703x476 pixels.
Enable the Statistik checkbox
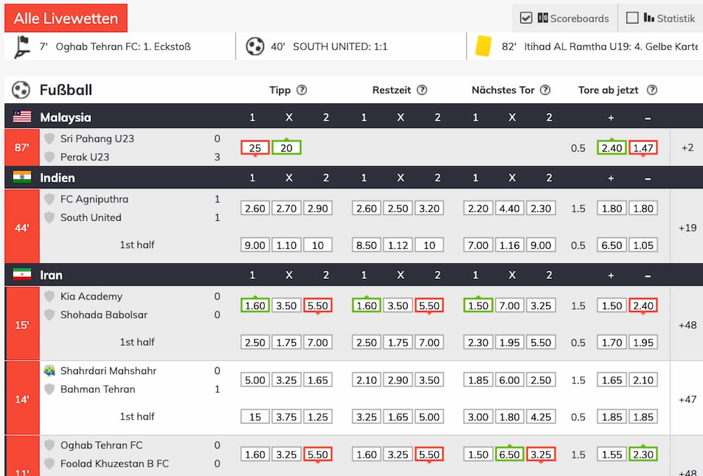coord(632,18)
